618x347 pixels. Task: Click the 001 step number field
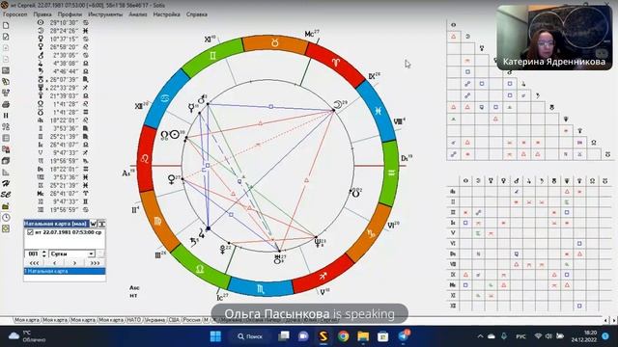pos(33,254)
